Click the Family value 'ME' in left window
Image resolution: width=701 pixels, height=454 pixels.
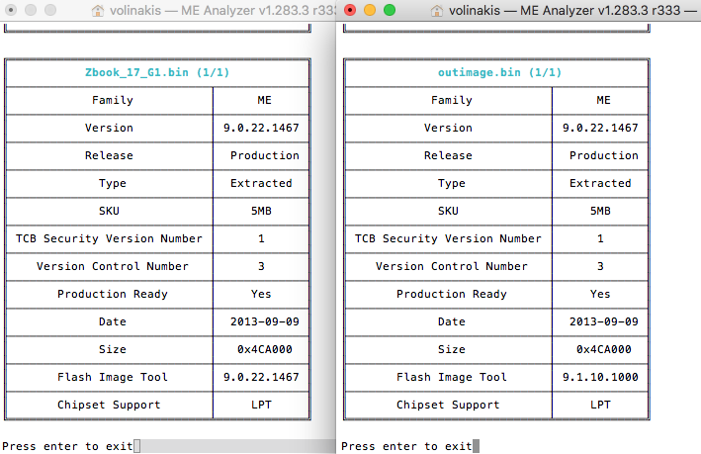pos(264,100)
